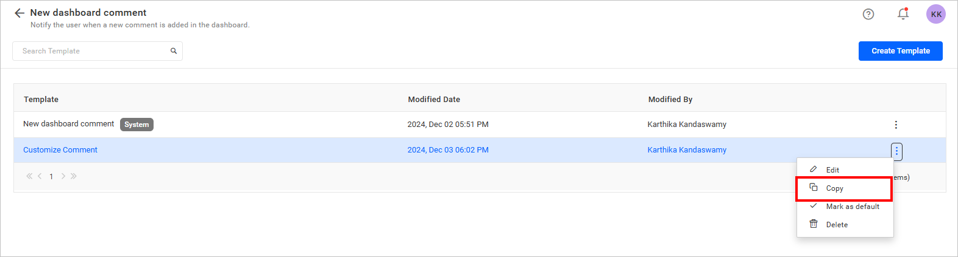The height and width of the screenshot is (257, 958).
Task: Go to the previous page
Action: (x=40, y=176)
